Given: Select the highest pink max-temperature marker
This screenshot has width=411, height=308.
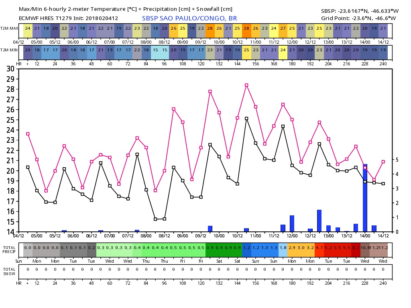Looking at the screenshot, I should pos(246,85).
